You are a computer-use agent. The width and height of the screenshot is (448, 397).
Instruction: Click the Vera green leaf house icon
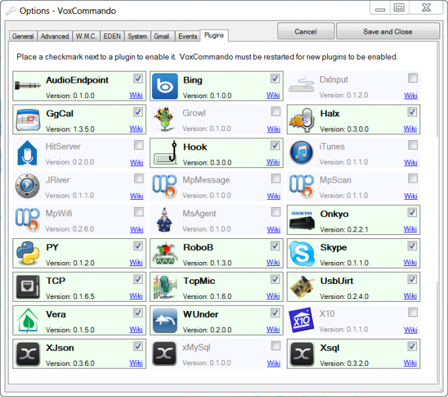pyautogui.click(x=28, y=320)
